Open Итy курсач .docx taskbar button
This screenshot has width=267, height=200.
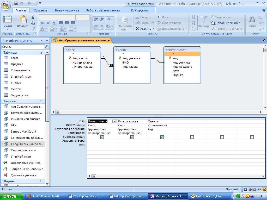pyautogui.click(x=86, y=196)
